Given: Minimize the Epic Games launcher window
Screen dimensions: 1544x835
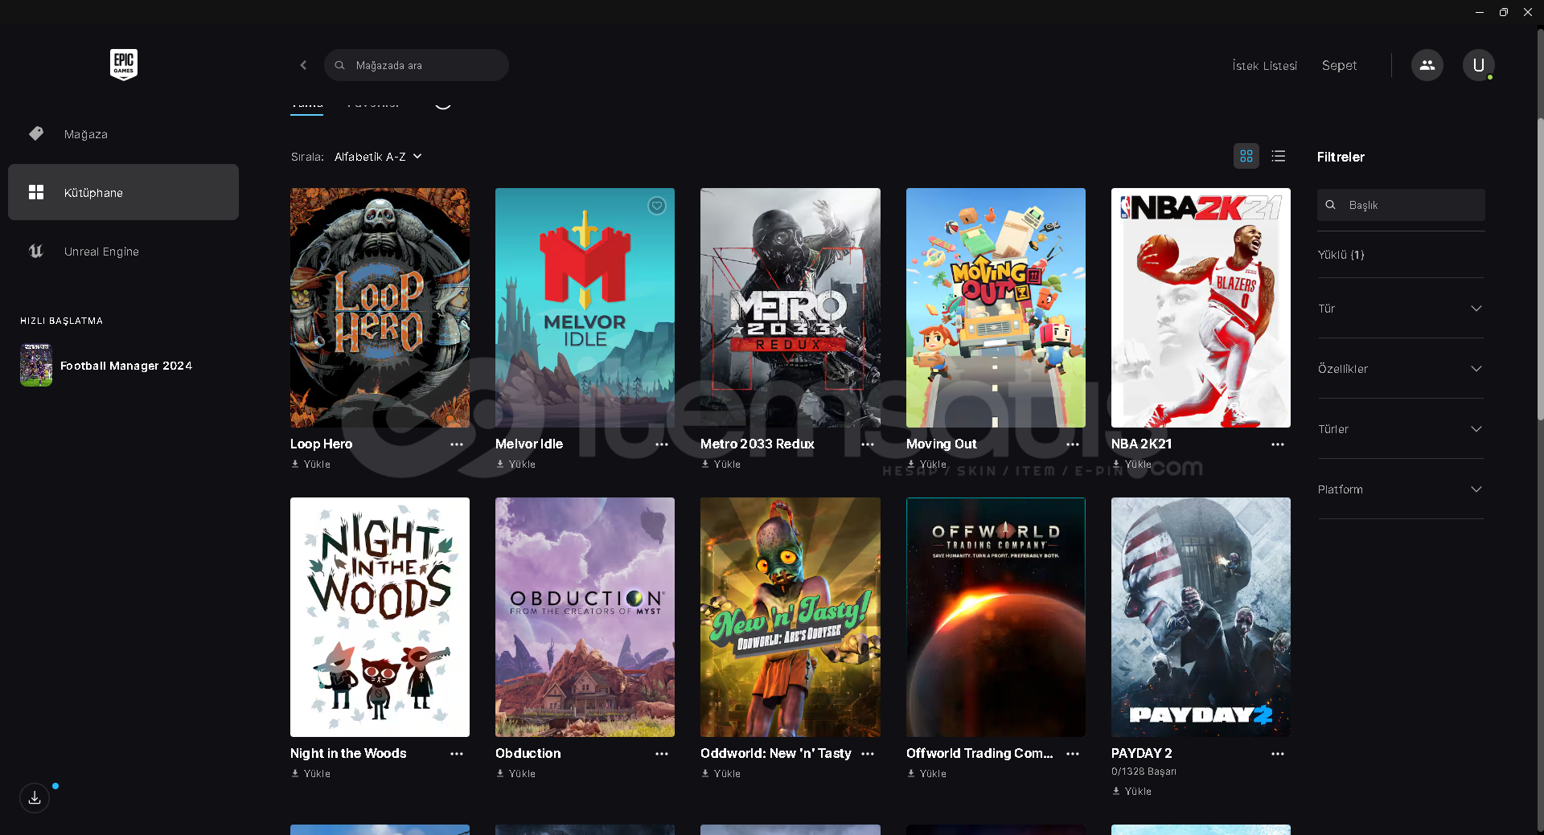Looking at the screenshot, I should coord(1479,12).
